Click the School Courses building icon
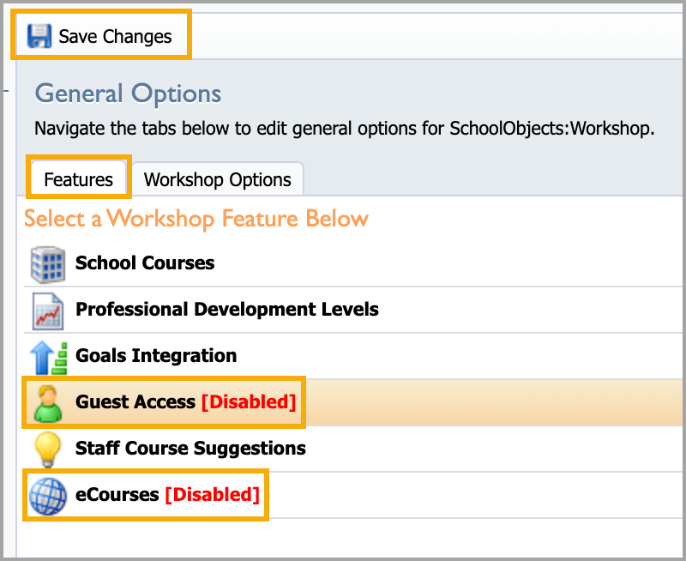 pyautogui.click(x=48, y=263)
